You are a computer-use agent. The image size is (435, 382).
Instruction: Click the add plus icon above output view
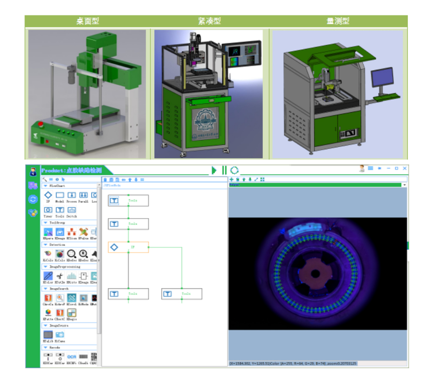click(231, 179)
